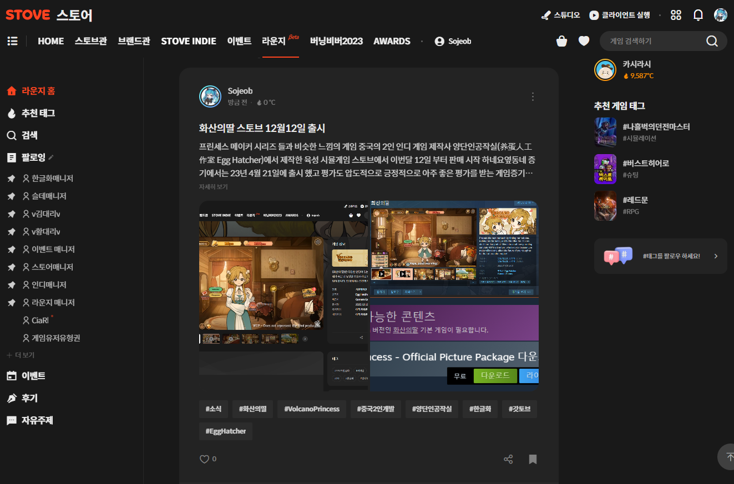Click the #한글화 tag
734x484 pixels.
(480, 409)
